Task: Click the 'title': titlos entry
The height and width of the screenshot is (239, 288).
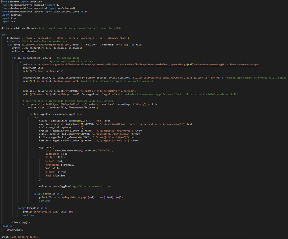Action: point(55,157)
